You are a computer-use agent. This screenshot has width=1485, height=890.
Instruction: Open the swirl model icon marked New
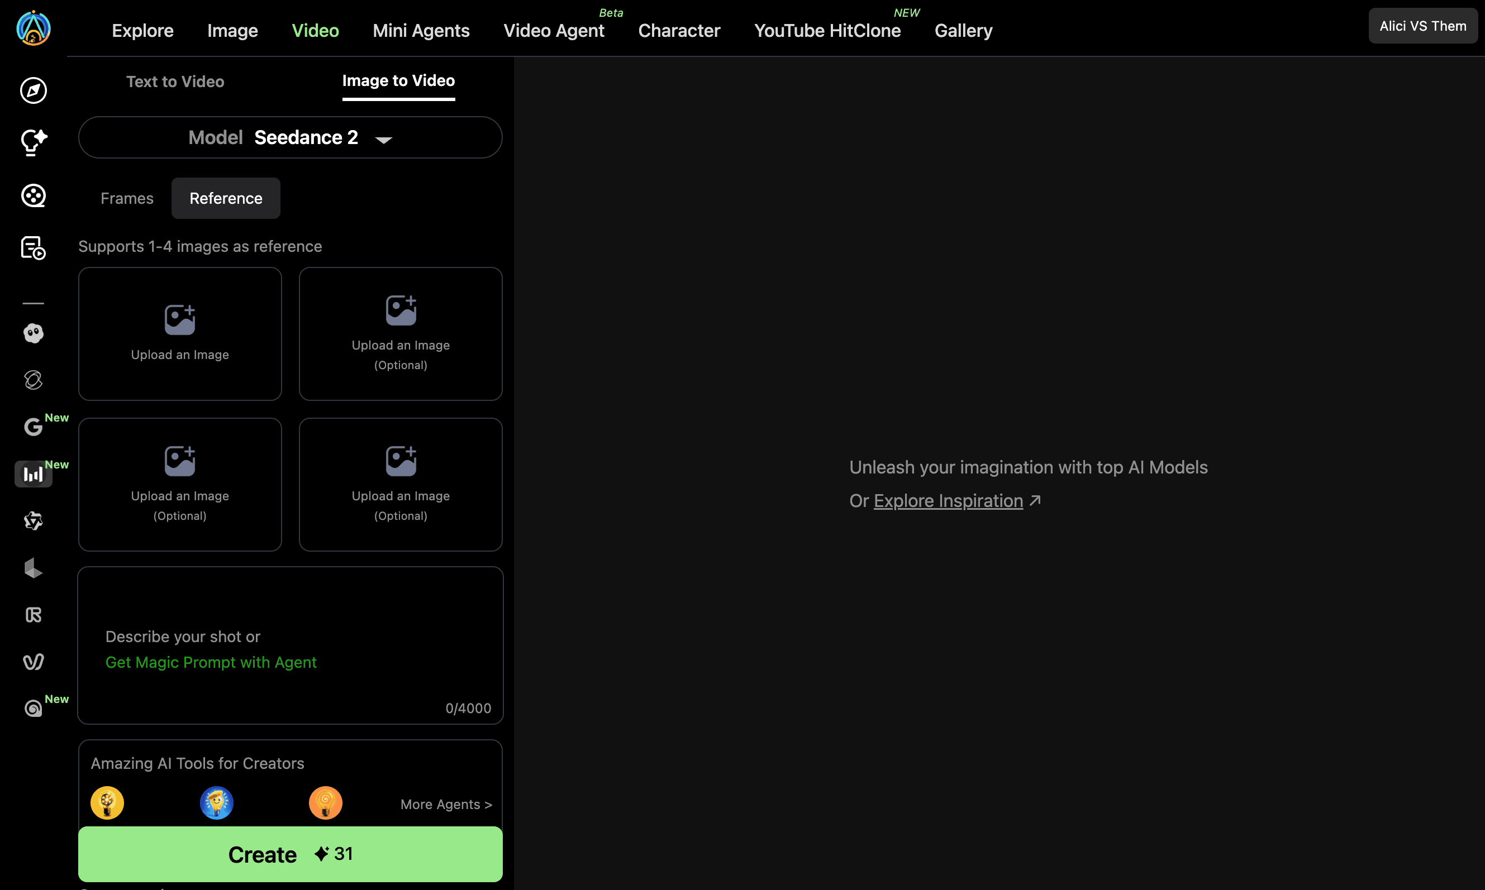(x=33, y=707)
